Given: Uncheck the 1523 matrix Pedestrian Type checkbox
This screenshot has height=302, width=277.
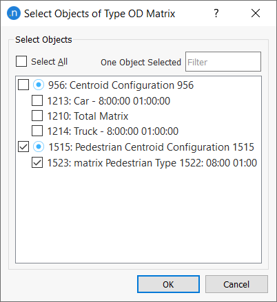Looking at the screenshot, I should [x=37, y=162].
